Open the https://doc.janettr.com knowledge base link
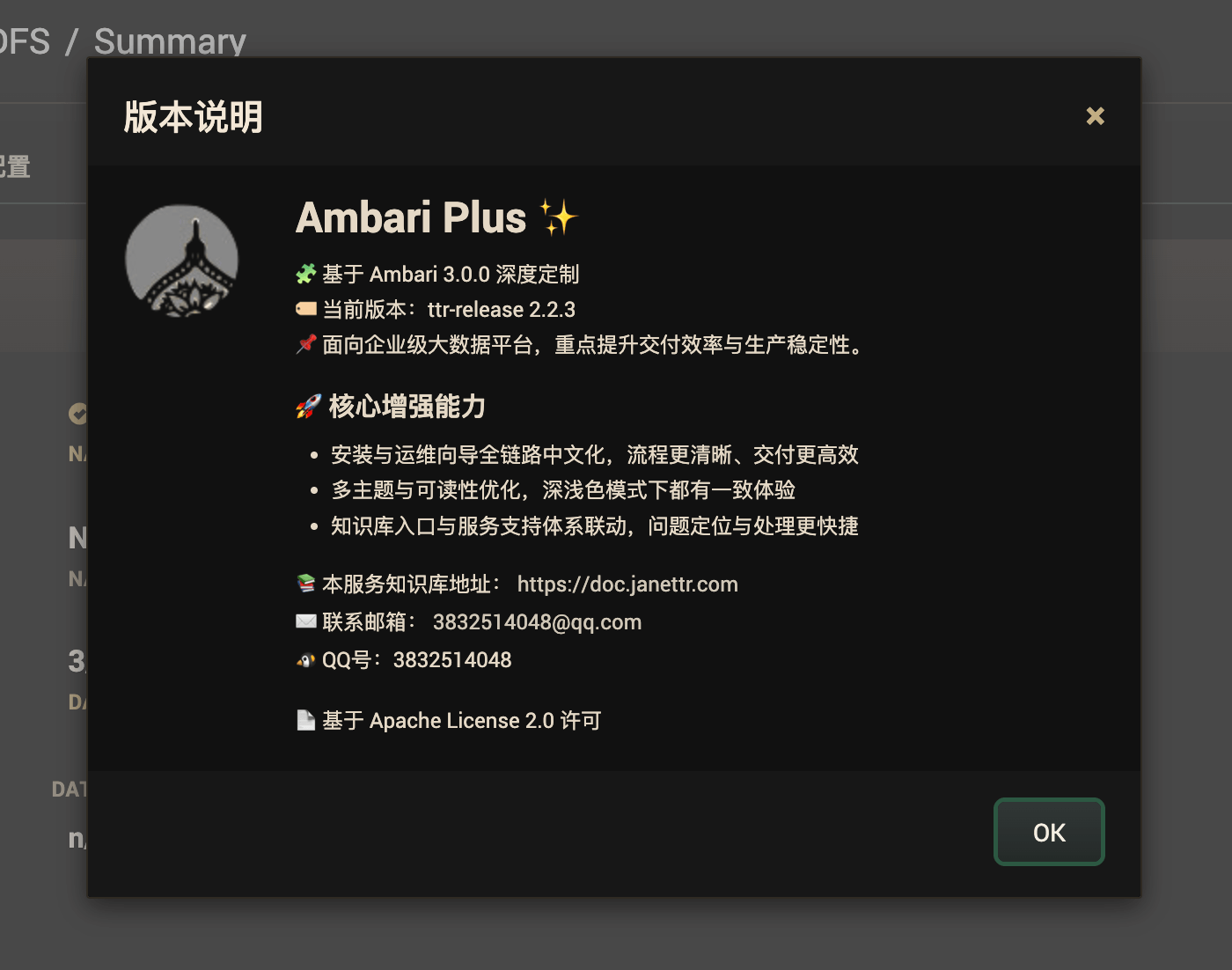Screen dimensions: 1232x970 [627, 584]
